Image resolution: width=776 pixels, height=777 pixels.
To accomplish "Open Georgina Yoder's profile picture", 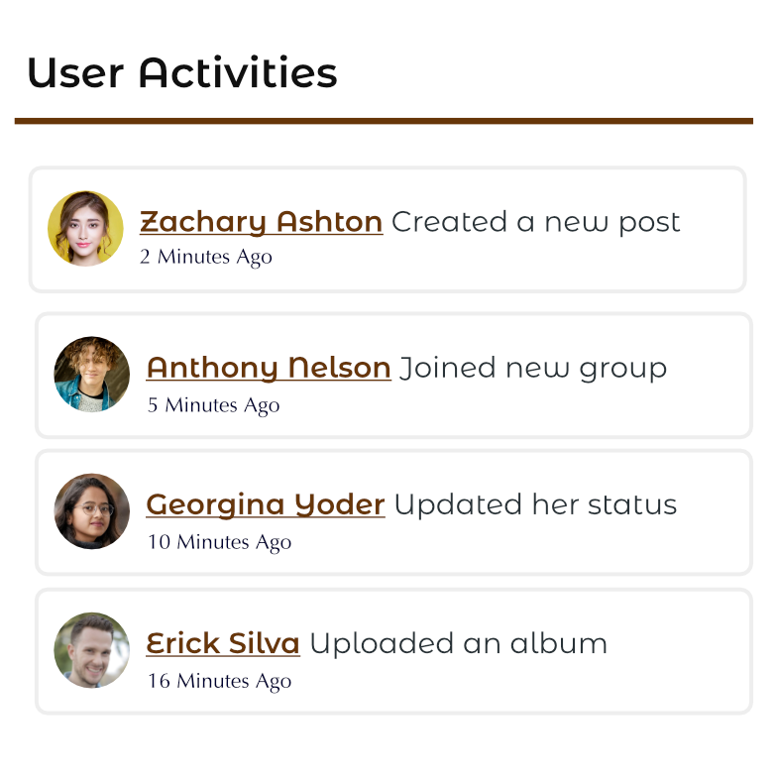I will coord(92,511).
